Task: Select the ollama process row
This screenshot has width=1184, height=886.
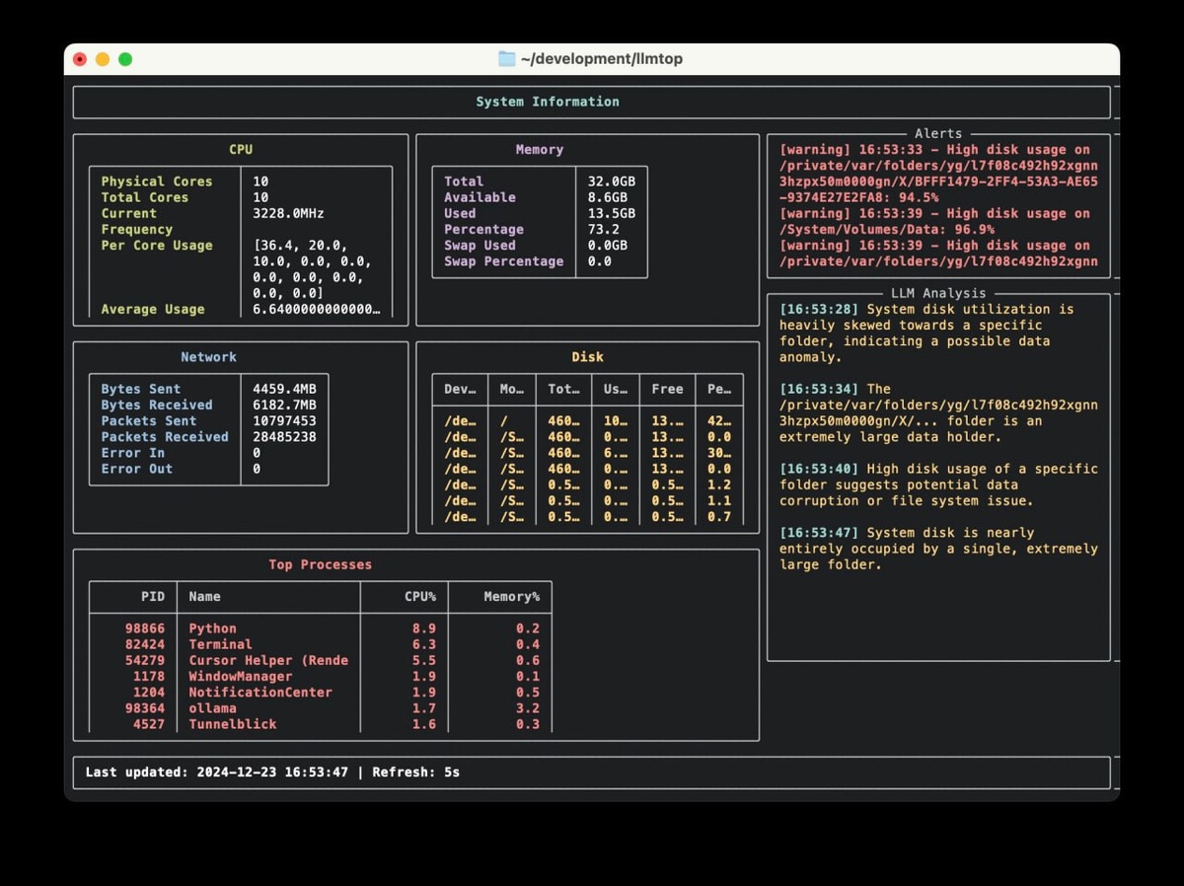Action: coord(213,708)
